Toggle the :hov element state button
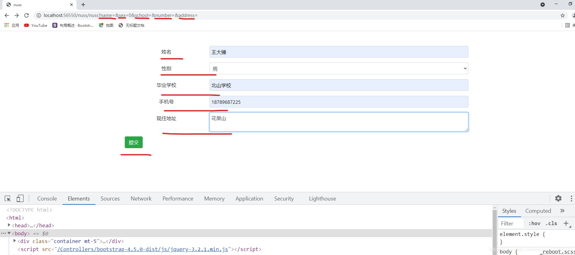 point(534,224)
